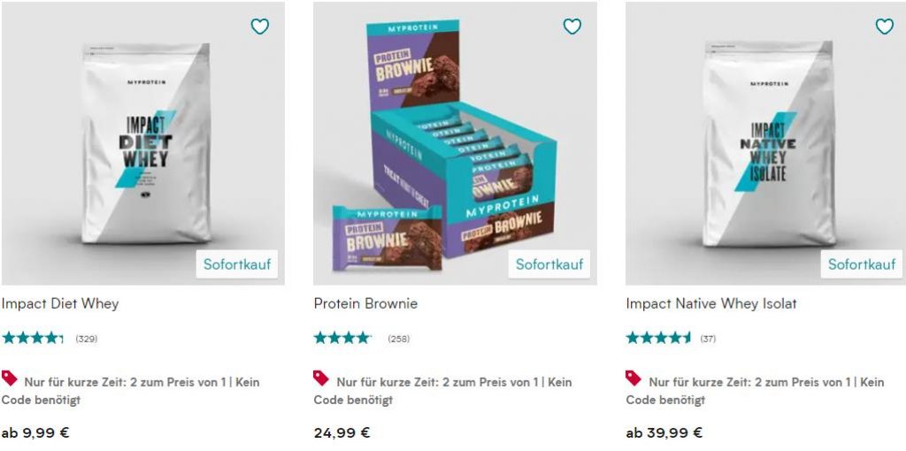The image size is (906, 451).
Task: Open Impact Native Whey Isolat title link
Action: pos(711,303)
